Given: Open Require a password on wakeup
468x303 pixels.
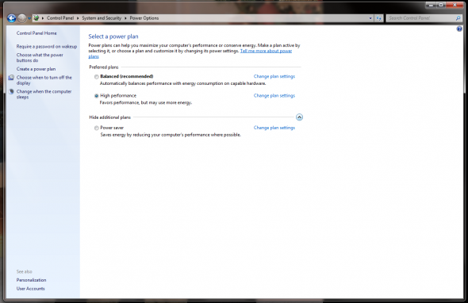Looking at the screenshot, I should [x=47, y=47].
